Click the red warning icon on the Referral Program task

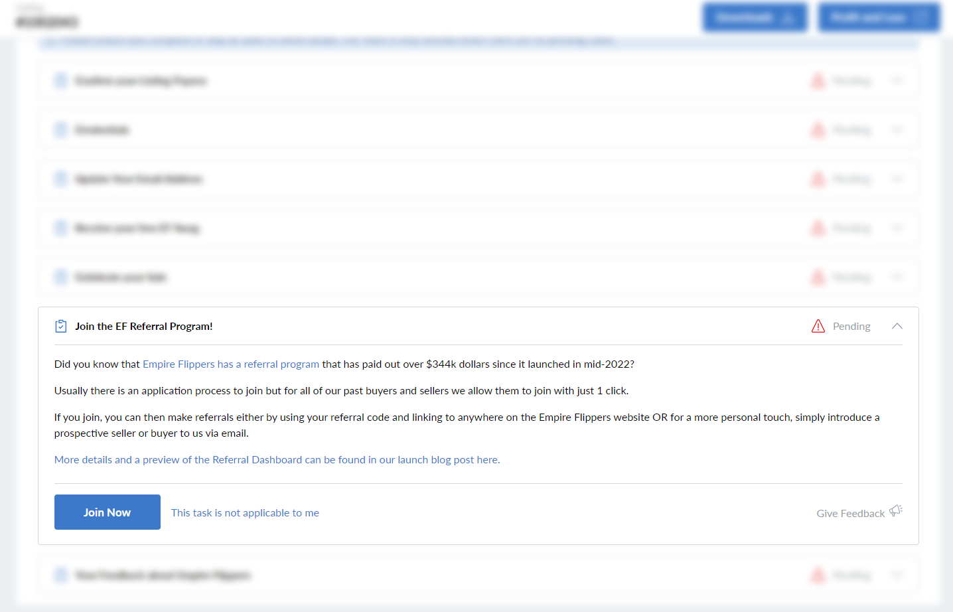818,326
